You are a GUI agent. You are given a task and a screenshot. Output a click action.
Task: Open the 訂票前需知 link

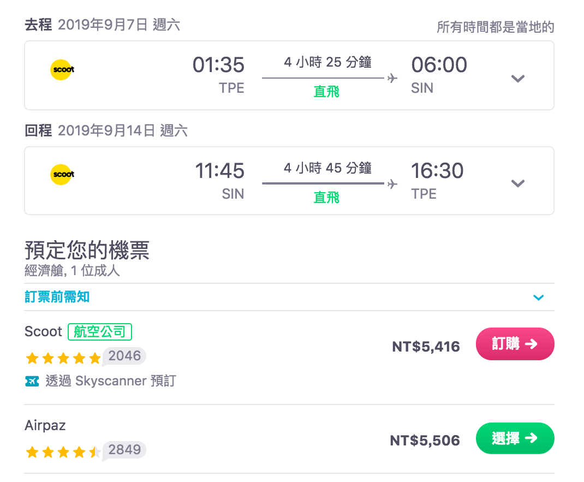coord(57,297)
